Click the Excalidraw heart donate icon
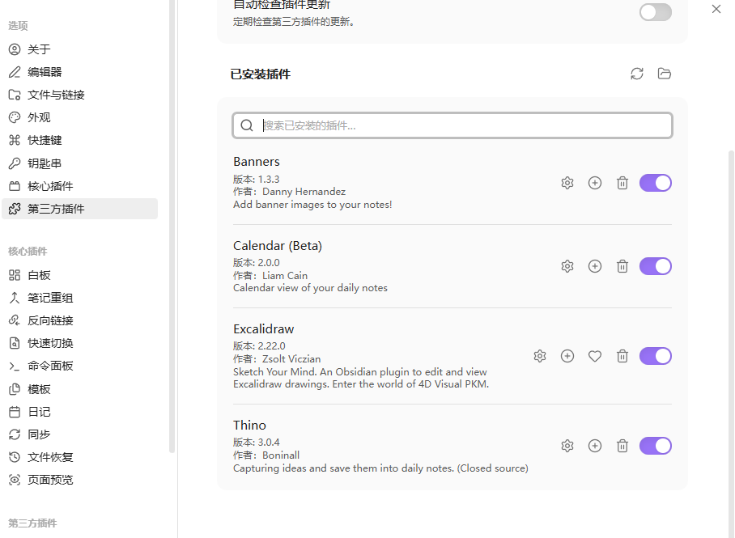The height and width of the screenshot is (538, 735). 595,356
